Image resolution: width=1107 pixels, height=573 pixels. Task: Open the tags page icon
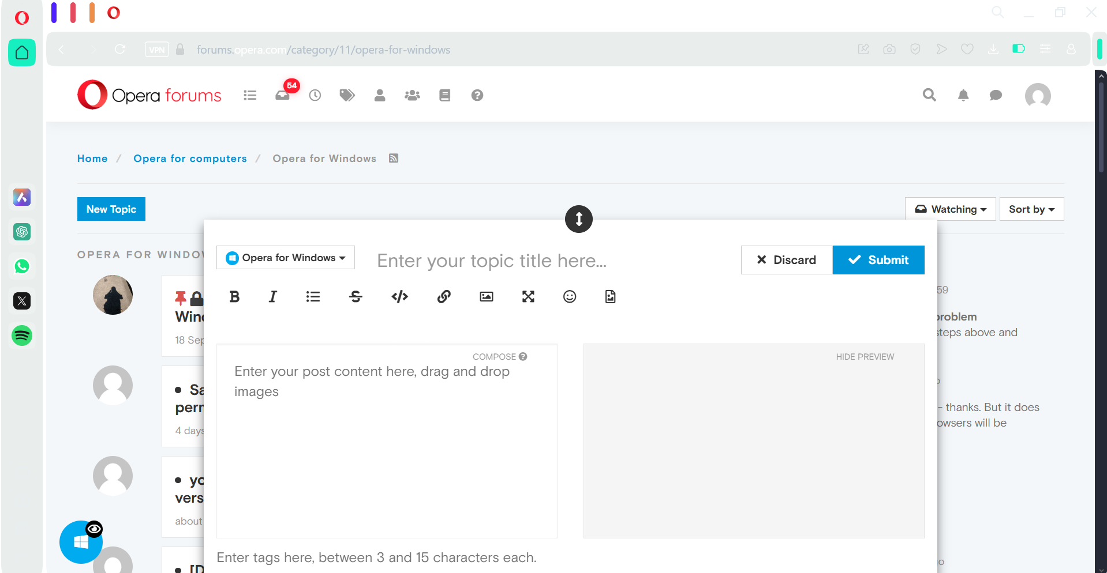[347, 95]
